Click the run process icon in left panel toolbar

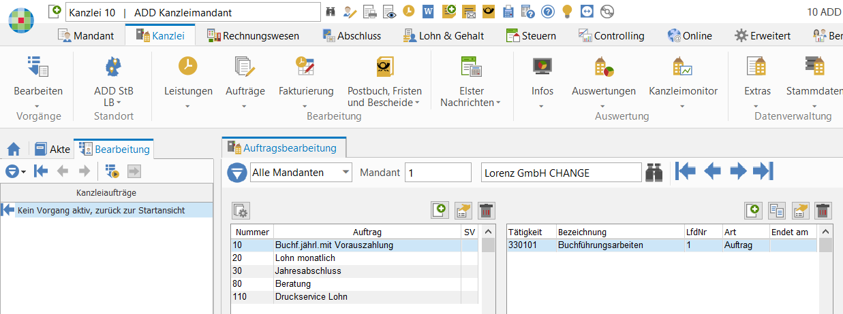coord(112,171)
